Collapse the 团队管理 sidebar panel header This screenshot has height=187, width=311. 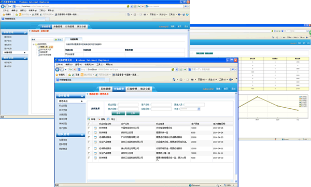82,135
